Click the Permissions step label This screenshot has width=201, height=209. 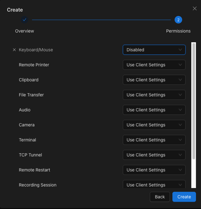(x=178, y=31)
